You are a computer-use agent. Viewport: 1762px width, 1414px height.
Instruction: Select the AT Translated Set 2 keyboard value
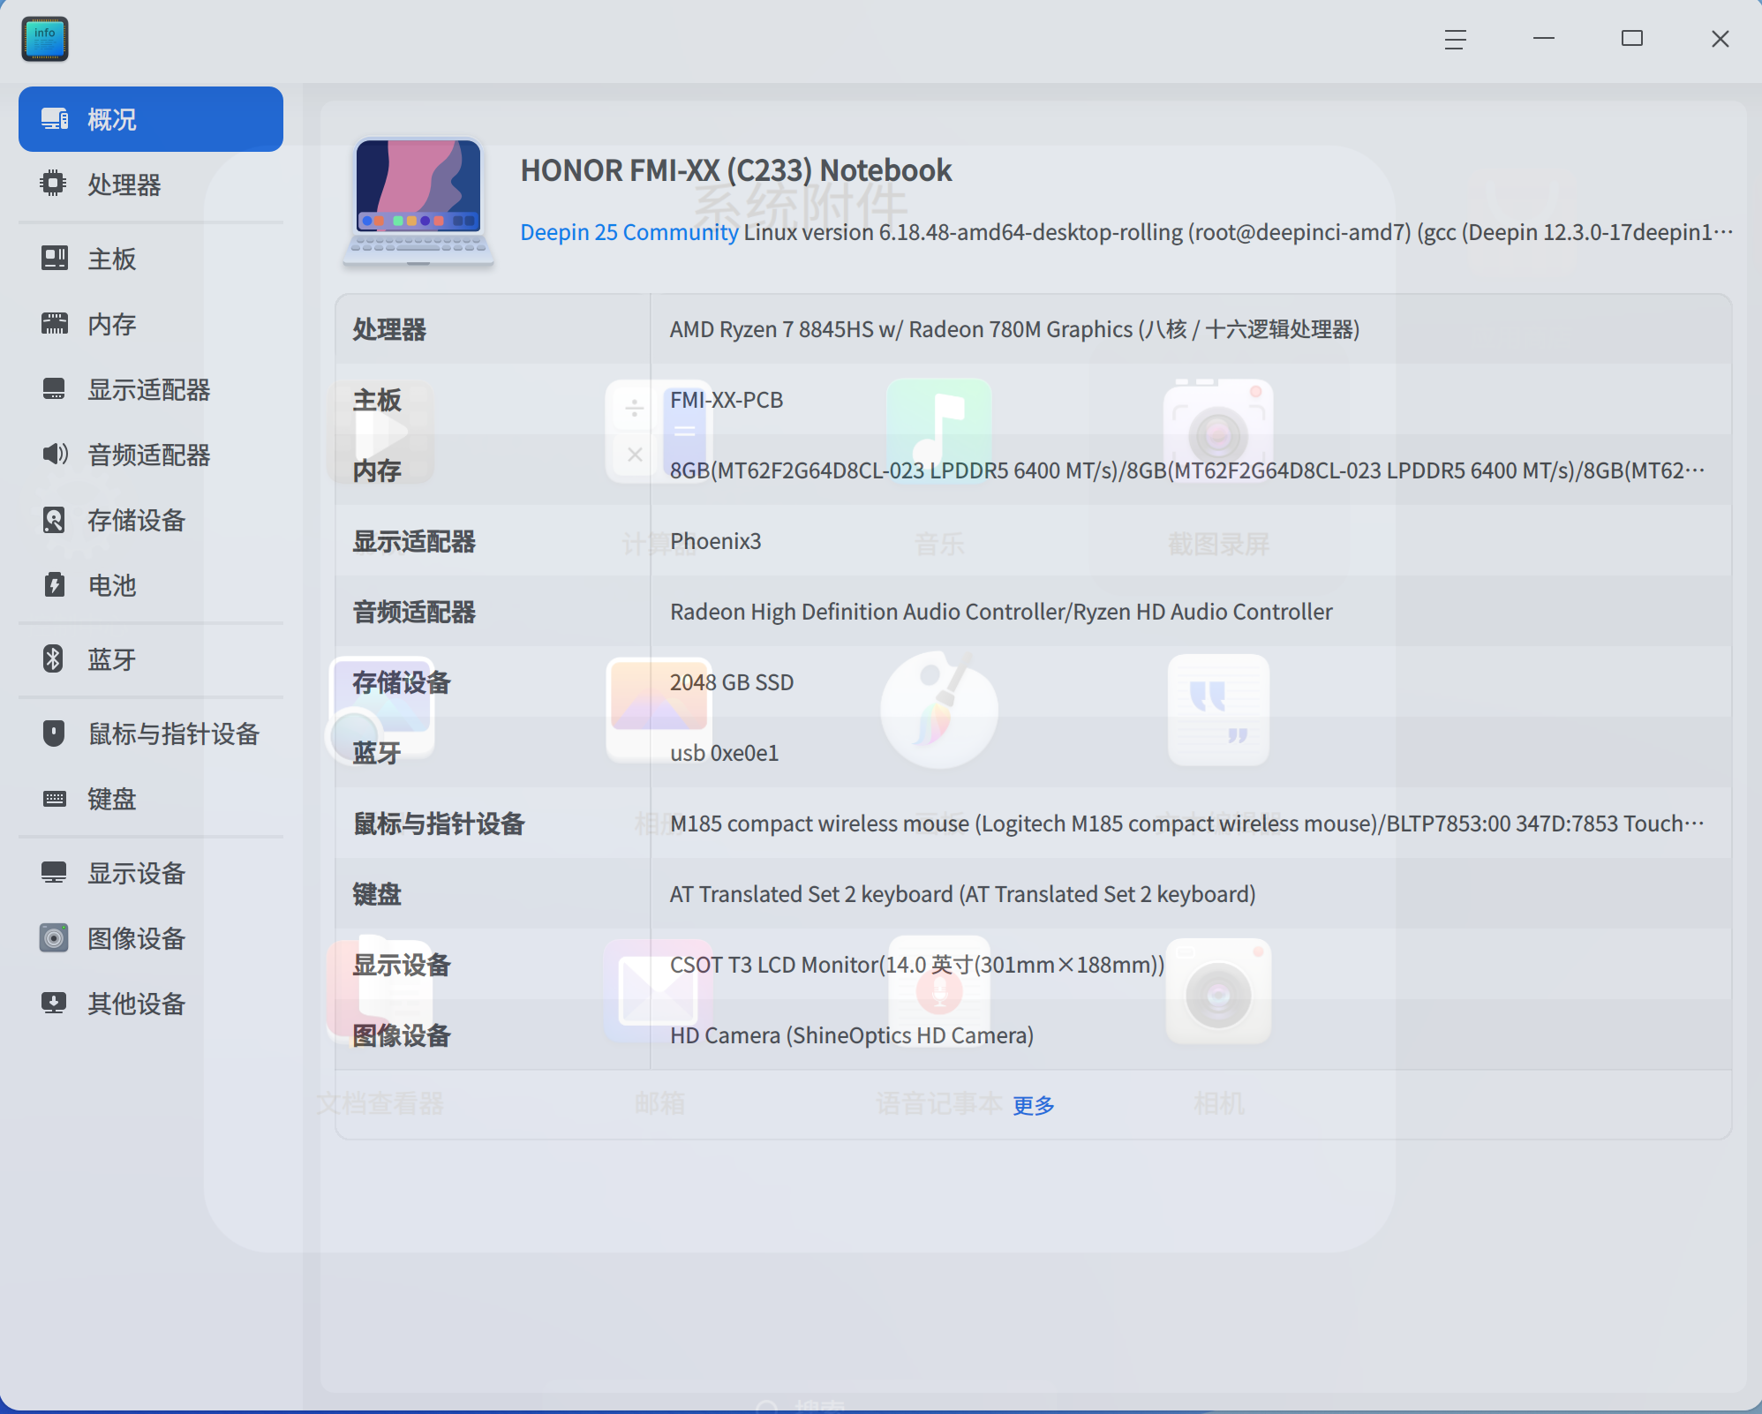pyautogui.click(x=962, y=894)
